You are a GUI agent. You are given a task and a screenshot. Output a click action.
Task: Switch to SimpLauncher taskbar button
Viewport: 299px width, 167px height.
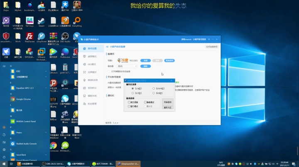(128, 164)
